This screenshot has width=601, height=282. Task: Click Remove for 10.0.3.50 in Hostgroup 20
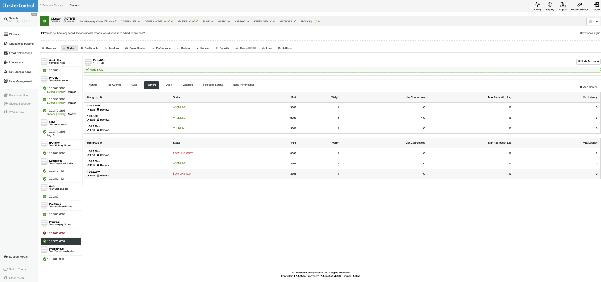tap(103, 120)
